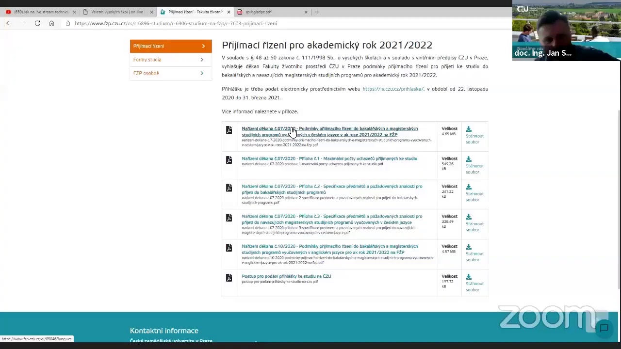Screen dimensions: 621x349
Task: Open a new browser tab with plus
Action: [x=317, y=12]
